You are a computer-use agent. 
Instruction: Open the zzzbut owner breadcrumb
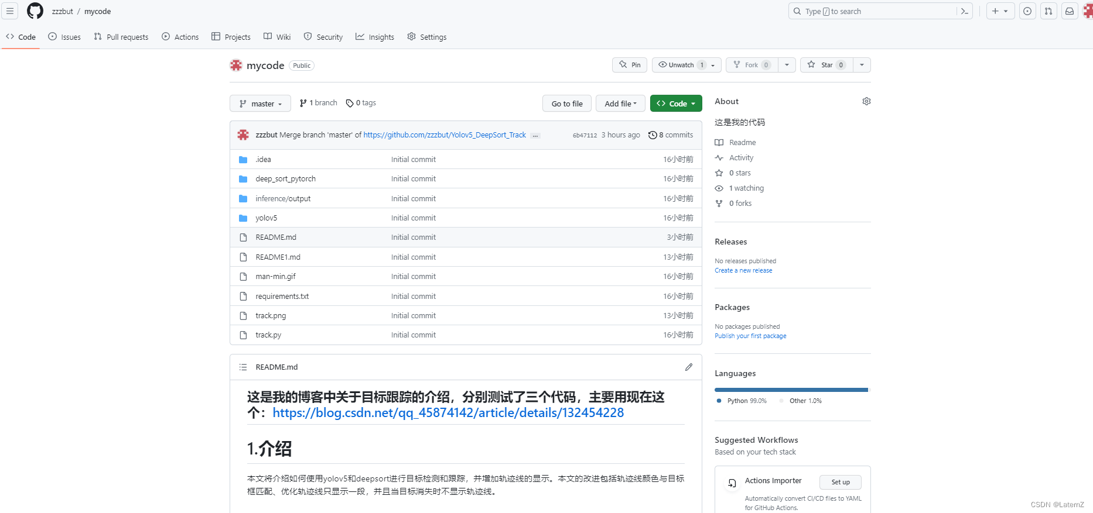click(x=62, y=11)
